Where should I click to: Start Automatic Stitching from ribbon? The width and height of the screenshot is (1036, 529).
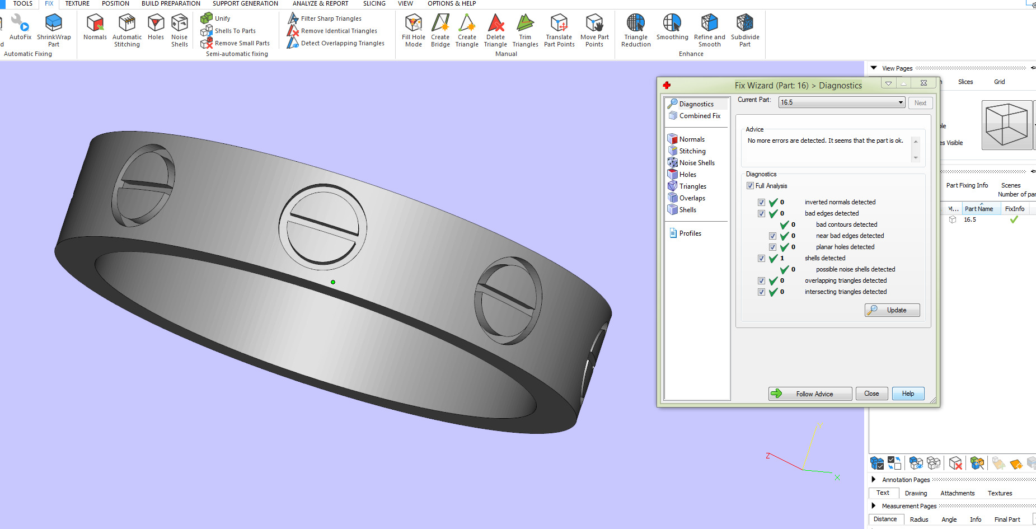[x=127, y=30]
